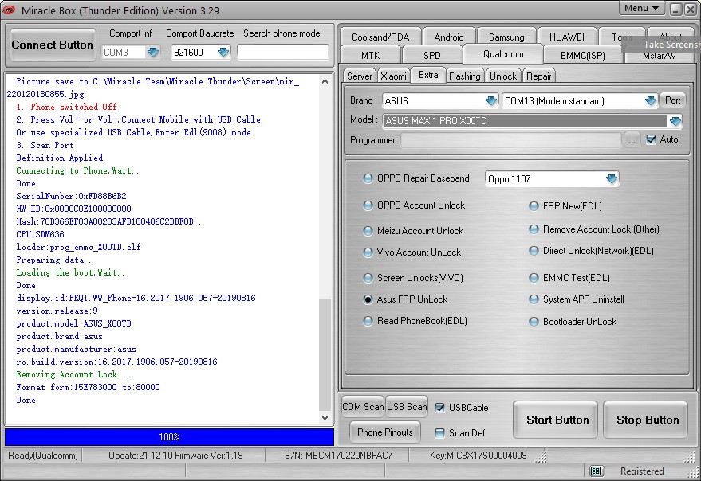Click the 'Removing Account Lock...' log line
This screenshot has width=701, height=481.
[73, 374]
